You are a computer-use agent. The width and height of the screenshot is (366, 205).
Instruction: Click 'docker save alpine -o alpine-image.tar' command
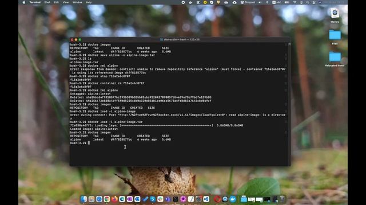[x=121, y=55]
